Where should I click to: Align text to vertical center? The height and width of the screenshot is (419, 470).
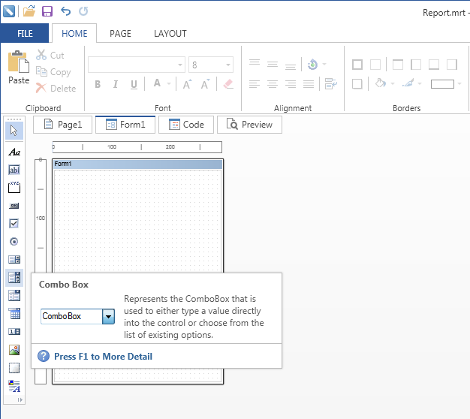(x=273, y=64)
